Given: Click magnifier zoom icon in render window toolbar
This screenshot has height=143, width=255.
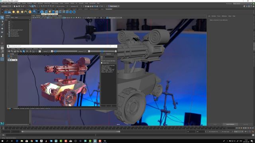Looking at the screenshot, I should [x=12, y=51].
